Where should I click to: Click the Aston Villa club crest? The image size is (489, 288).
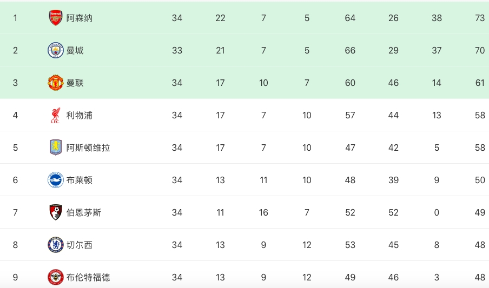[x=56, y=148]
